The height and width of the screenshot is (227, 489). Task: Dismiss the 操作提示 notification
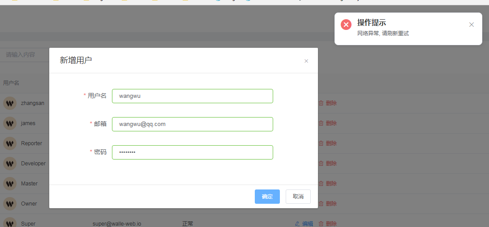pos(472,25)
